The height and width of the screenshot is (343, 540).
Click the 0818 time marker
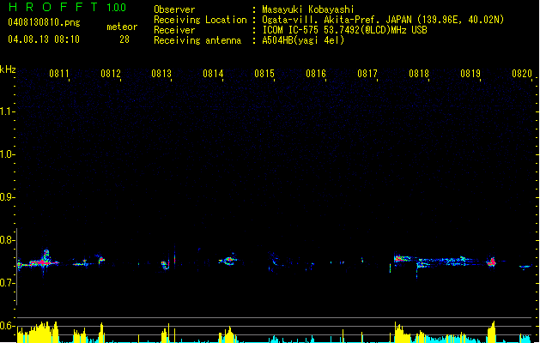click(419, 74)
